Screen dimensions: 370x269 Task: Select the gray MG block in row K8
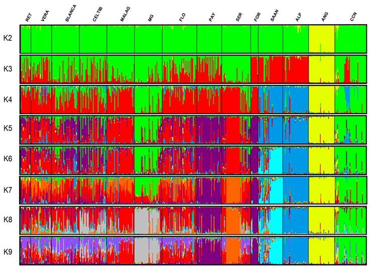click(147, 220)
